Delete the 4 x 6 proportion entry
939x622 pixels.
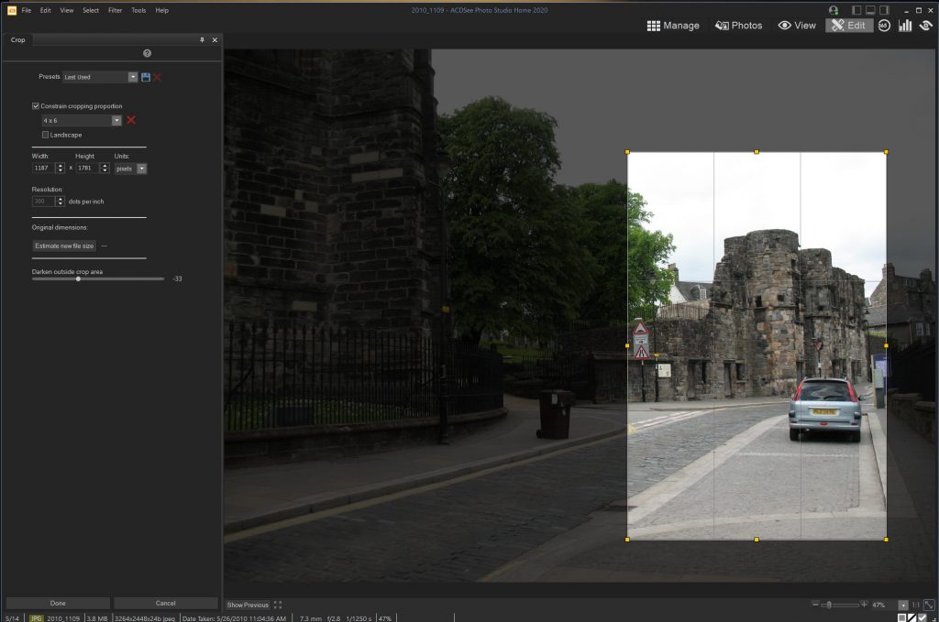coord(131,120)
